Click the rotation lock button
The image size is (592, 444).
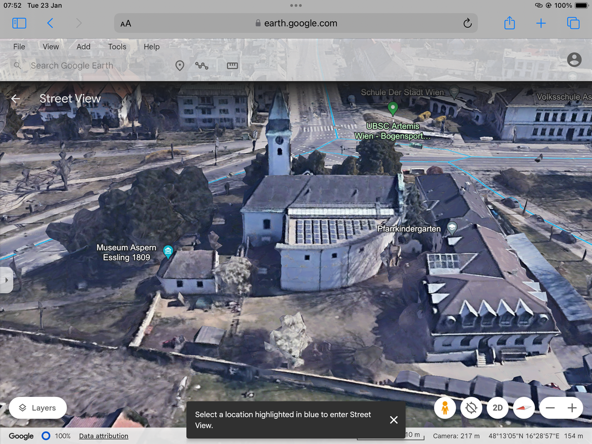coord(471,408)
